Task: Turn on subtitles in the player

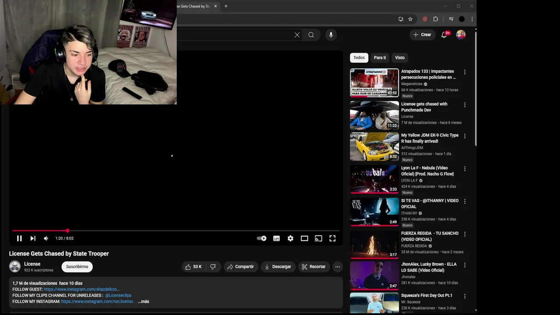Action: pos(276,238)
